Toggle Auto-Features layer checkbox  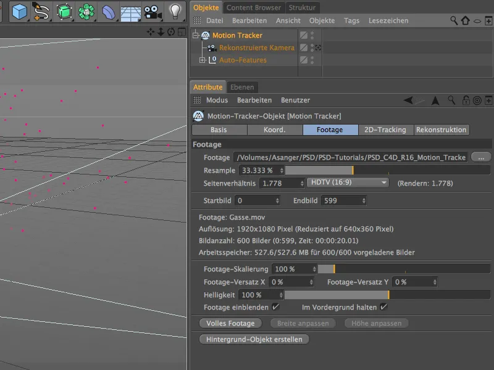pos(304,60)
